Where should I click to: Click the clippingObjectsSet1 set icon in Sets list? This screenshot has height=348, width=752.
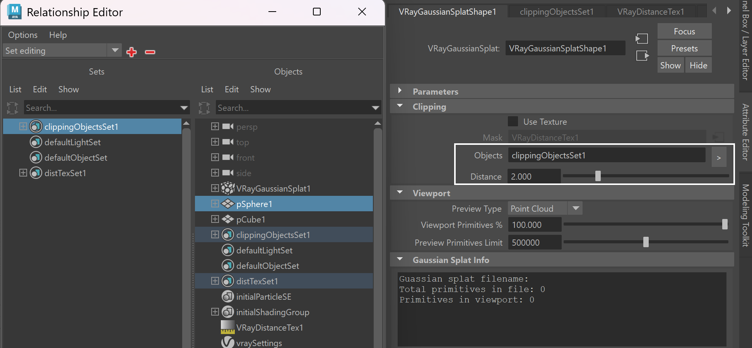36,127
